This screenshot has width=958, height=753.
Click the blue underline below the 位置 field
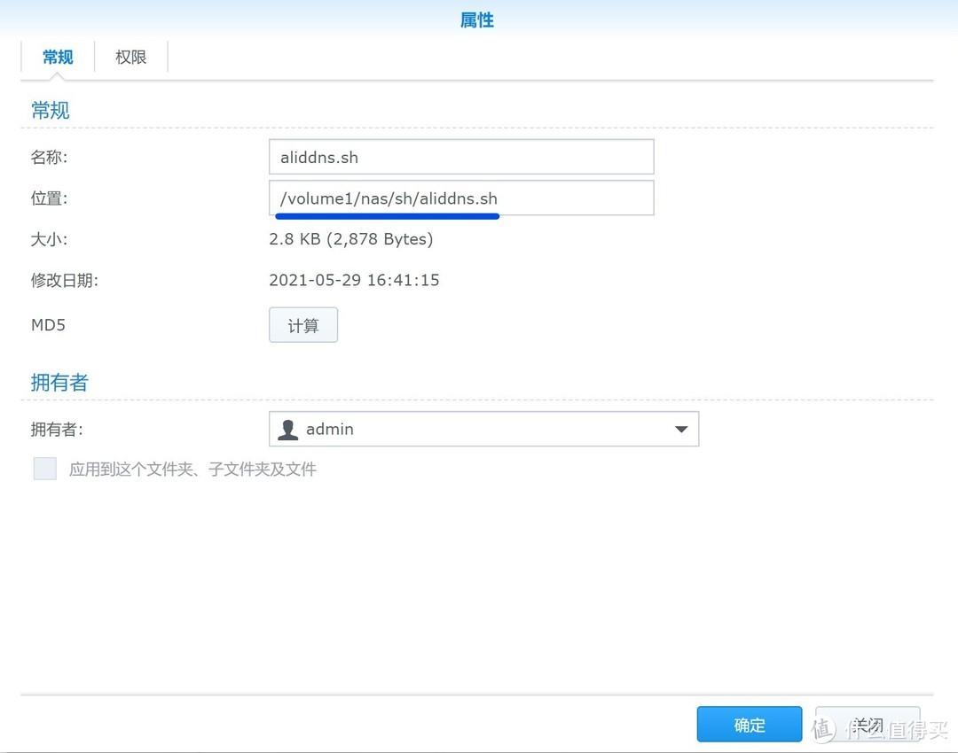(388, 215)
